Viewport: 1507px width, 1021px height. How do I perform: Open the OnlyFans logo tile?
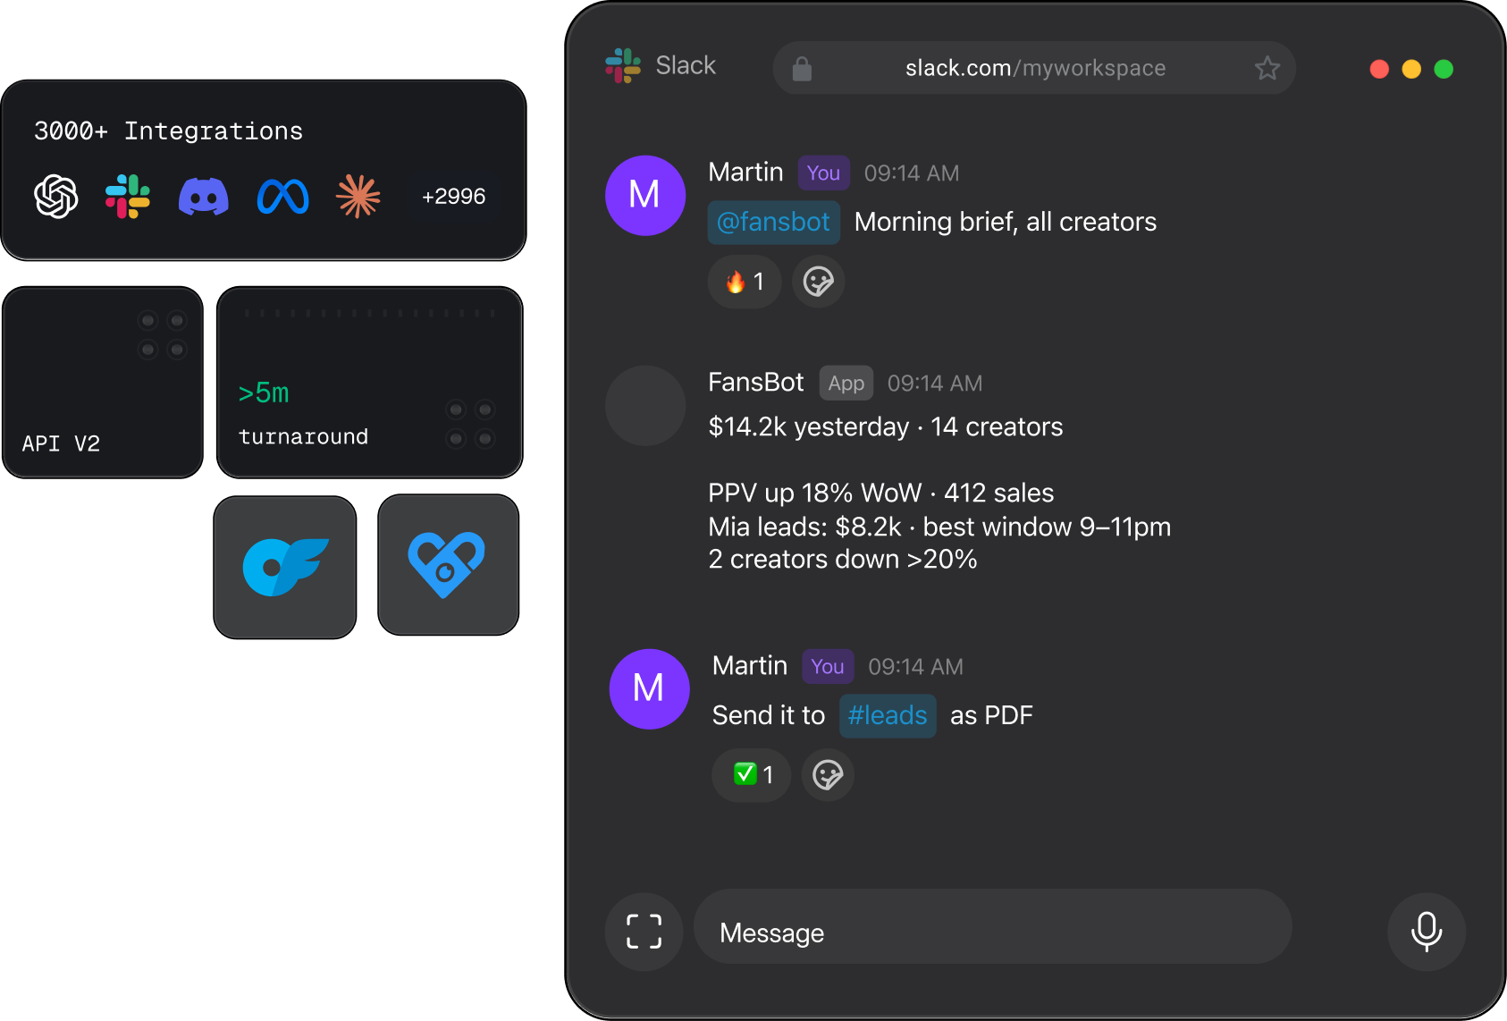click(285, 568)
